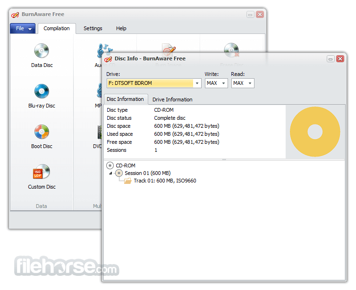Select Track 01: 600 MB, ISO9660
This screenshot has height=290, width=356.
[165, 181]
